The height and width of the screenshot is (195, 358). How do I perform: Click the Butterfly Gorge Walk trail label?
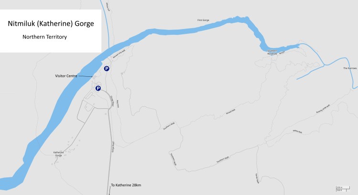(323, 109)
